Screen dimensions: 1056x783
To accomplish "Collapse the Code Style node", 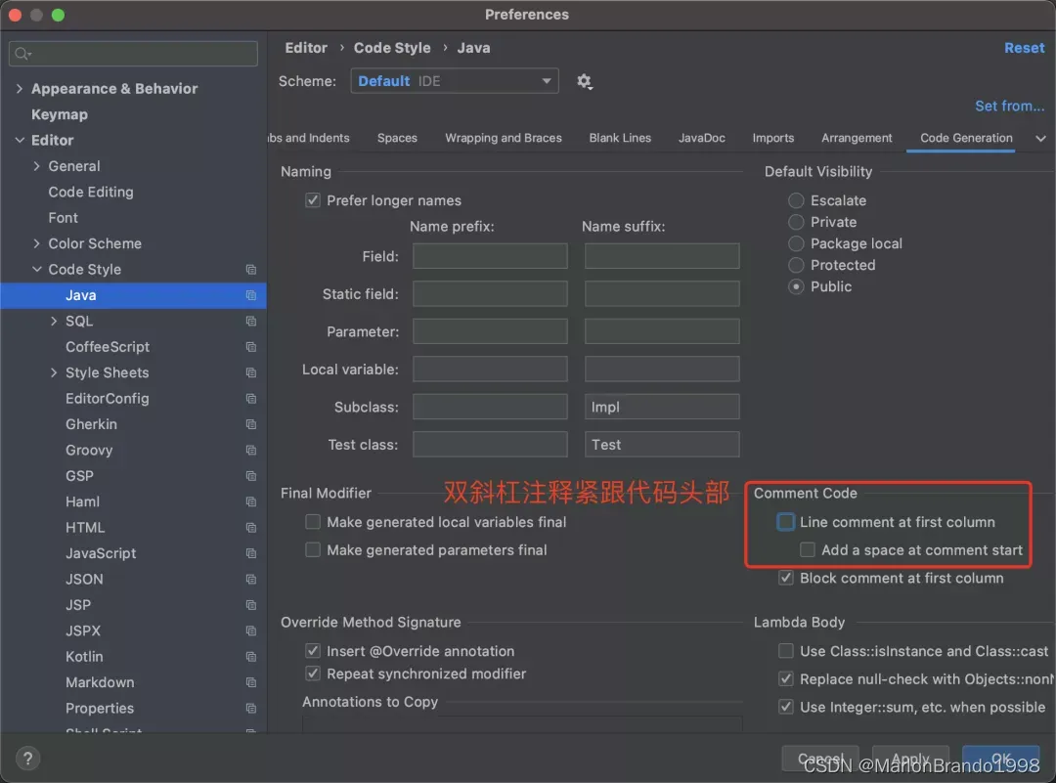I will tap(36, 269).
